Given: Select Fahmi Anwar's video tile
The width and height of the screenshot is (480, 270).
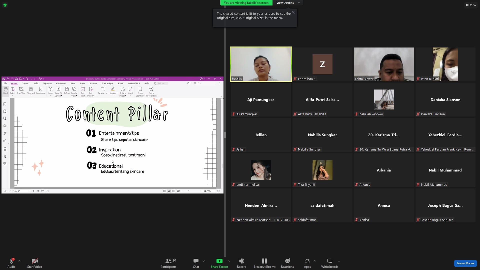Looking at the screenshot, I should 384,64.
